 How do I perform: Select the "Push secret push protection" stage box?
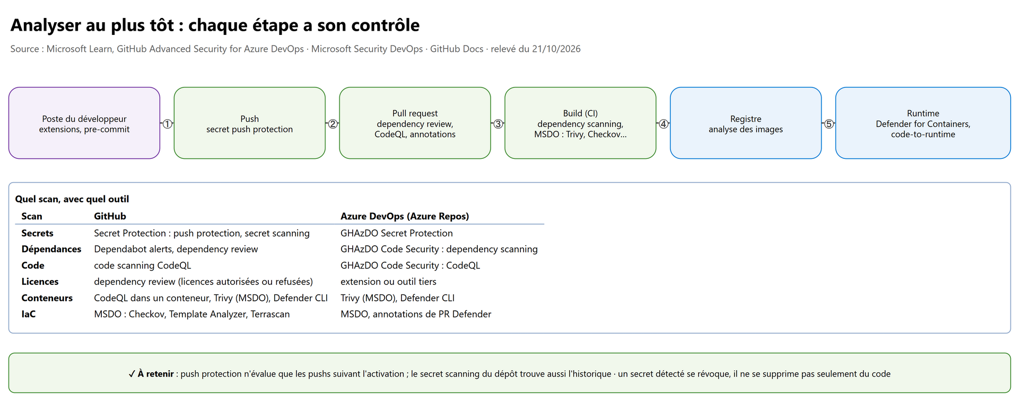(x=250, y=123)
